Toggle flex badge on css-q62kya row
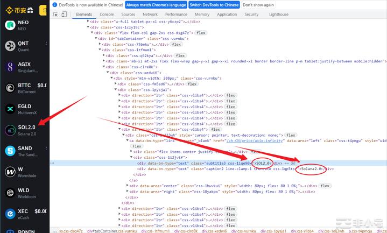This screenshot has height=233, width=387. pyautogui.click(x=180, y=56)
